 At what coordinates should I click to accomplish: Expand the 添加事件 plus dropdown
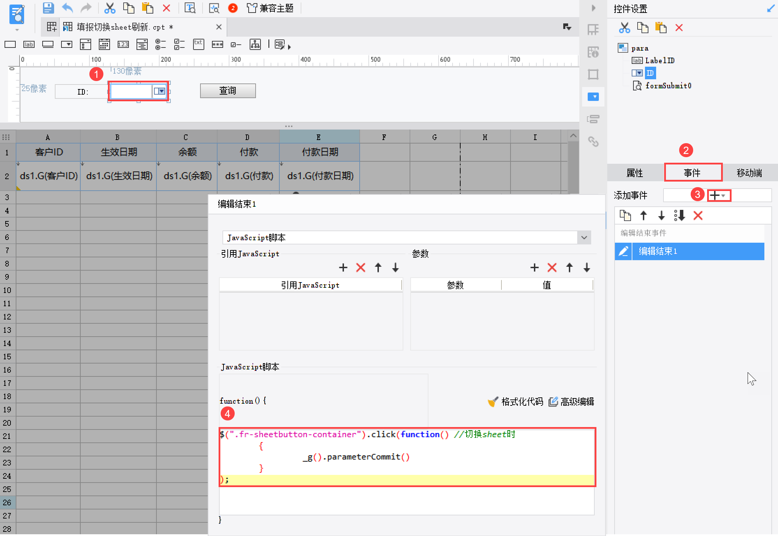pos(719,196)
